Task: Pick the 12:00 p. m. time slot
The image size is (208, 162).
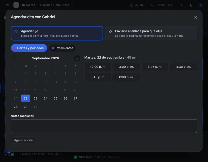Action: point(98,67)
